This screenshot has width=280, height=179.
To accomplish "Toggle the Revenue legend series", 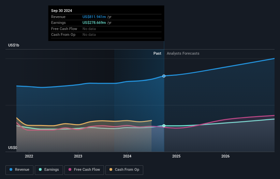I will coord(19,170).
